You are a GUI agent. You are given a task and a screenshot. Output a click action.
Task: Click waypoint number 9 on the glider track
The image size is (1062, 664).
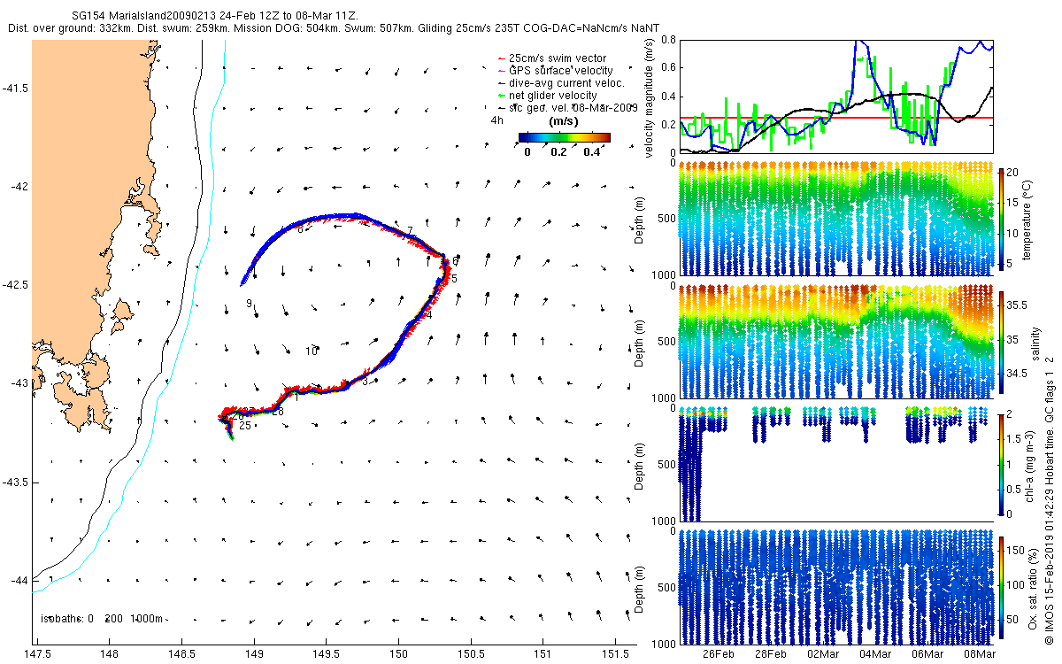(250, 304)
